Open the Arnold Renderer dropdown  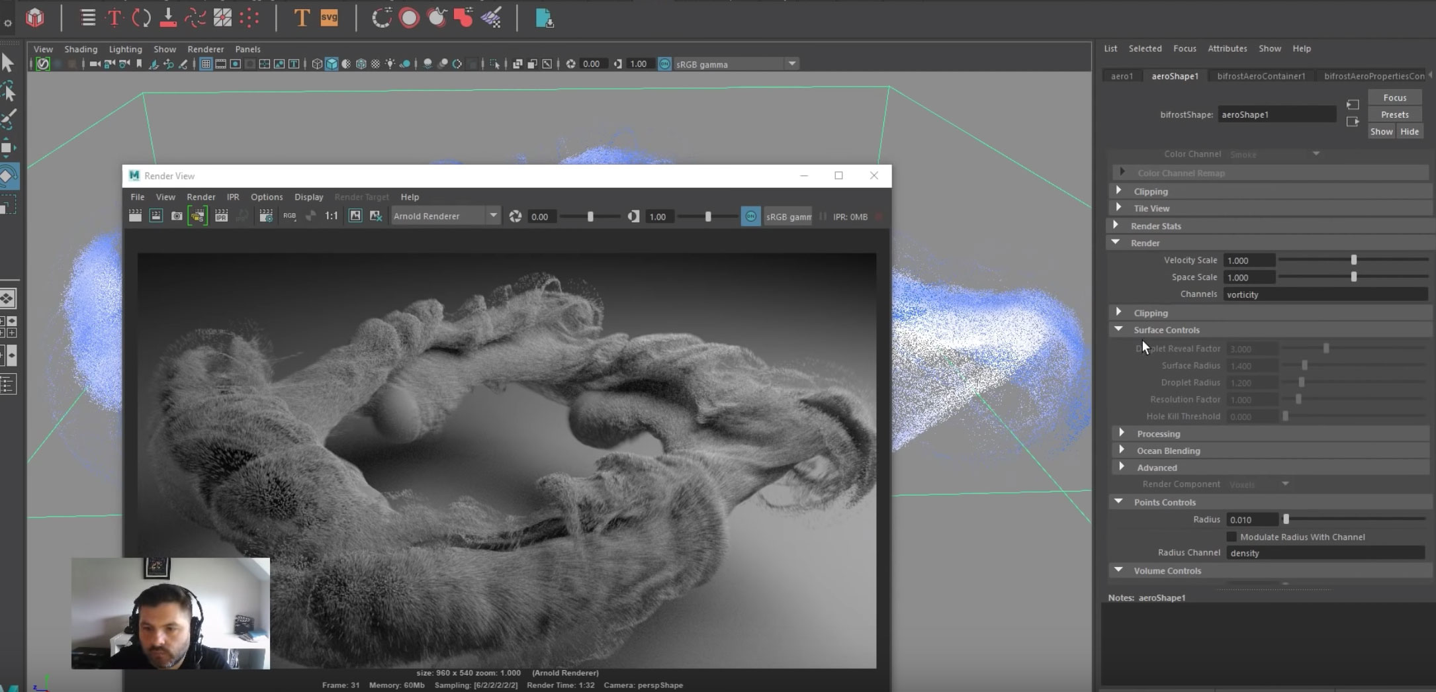(x=493, y=216)
